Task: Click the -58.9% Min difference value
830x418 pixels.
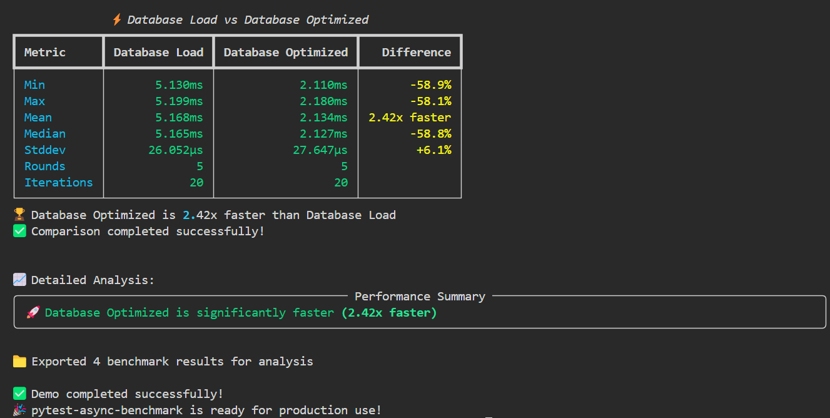Action: [430, 85]
